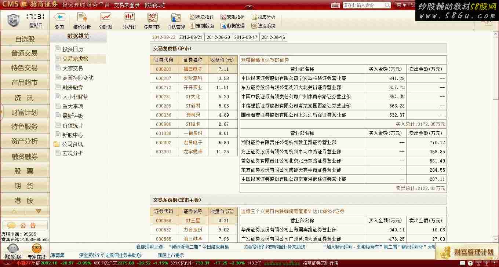This screenshot has width=499, height=267.
Task: Expand the top title bar drop handle
Action: coord(249,7)
